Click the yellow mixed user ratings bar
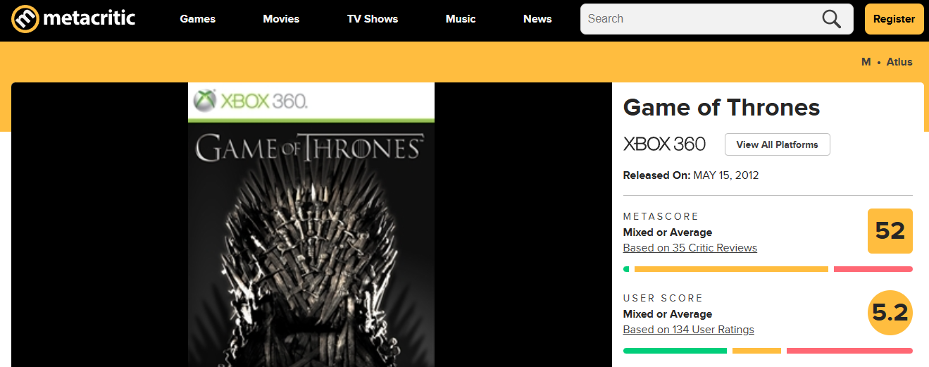 [756, 351]
